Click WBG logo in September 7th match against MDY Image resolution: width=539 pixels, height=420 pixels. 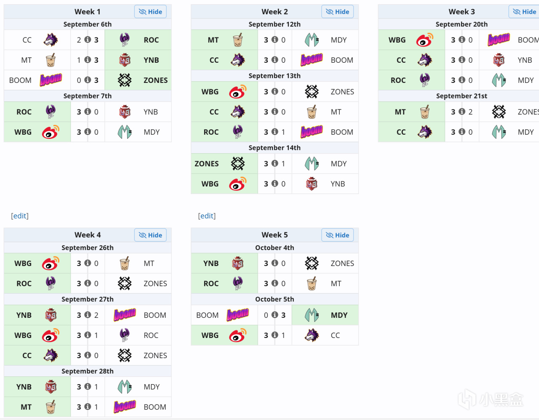click(x=51, y=132)
